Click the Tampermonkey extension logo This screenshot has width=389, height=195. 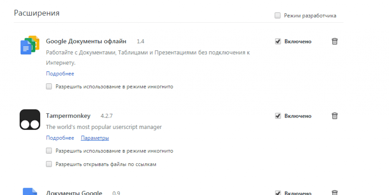[30, 120]
